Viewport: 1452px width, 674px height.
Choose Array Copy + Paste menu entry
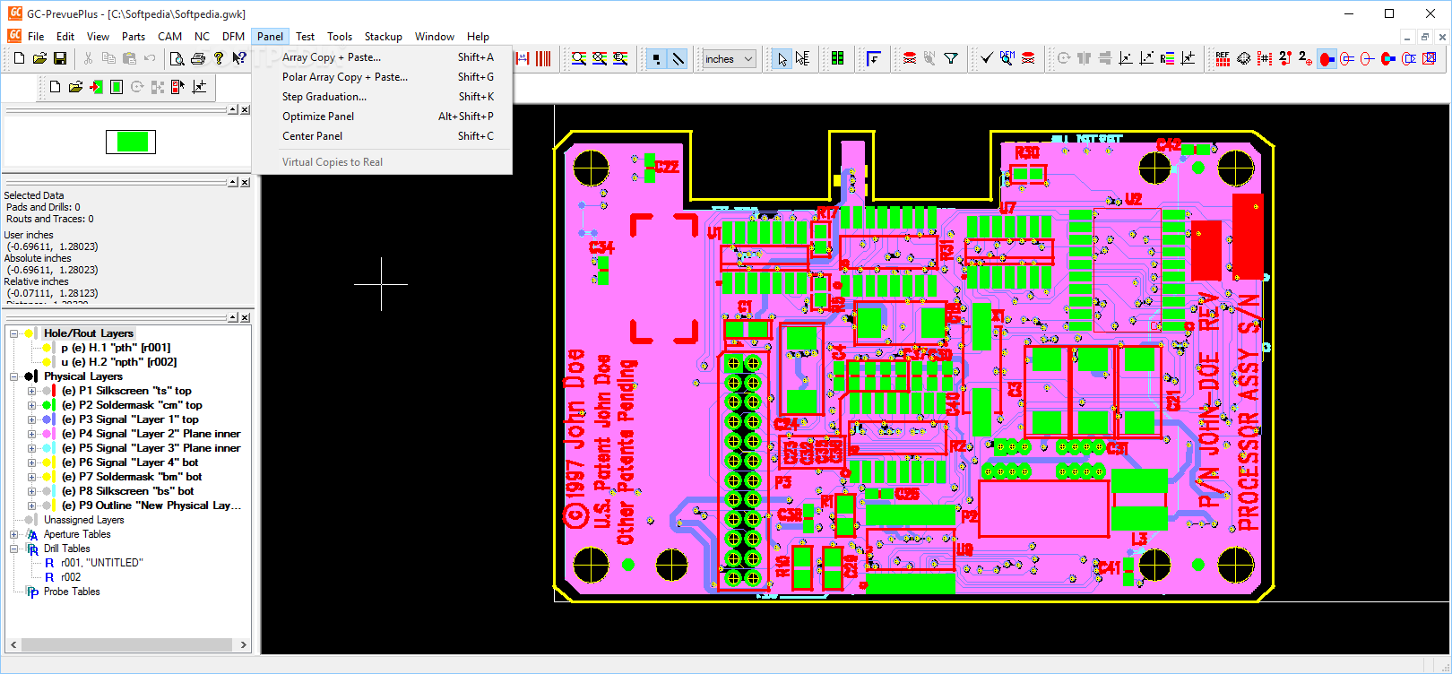[x=383, y=57]
